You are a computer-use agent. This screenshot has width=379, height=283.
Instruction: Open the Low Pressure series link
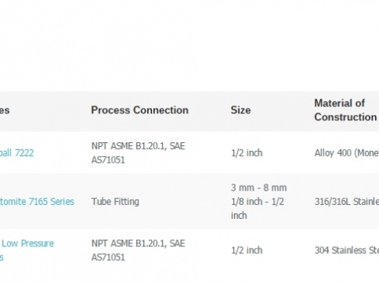[x=27, y=250]
